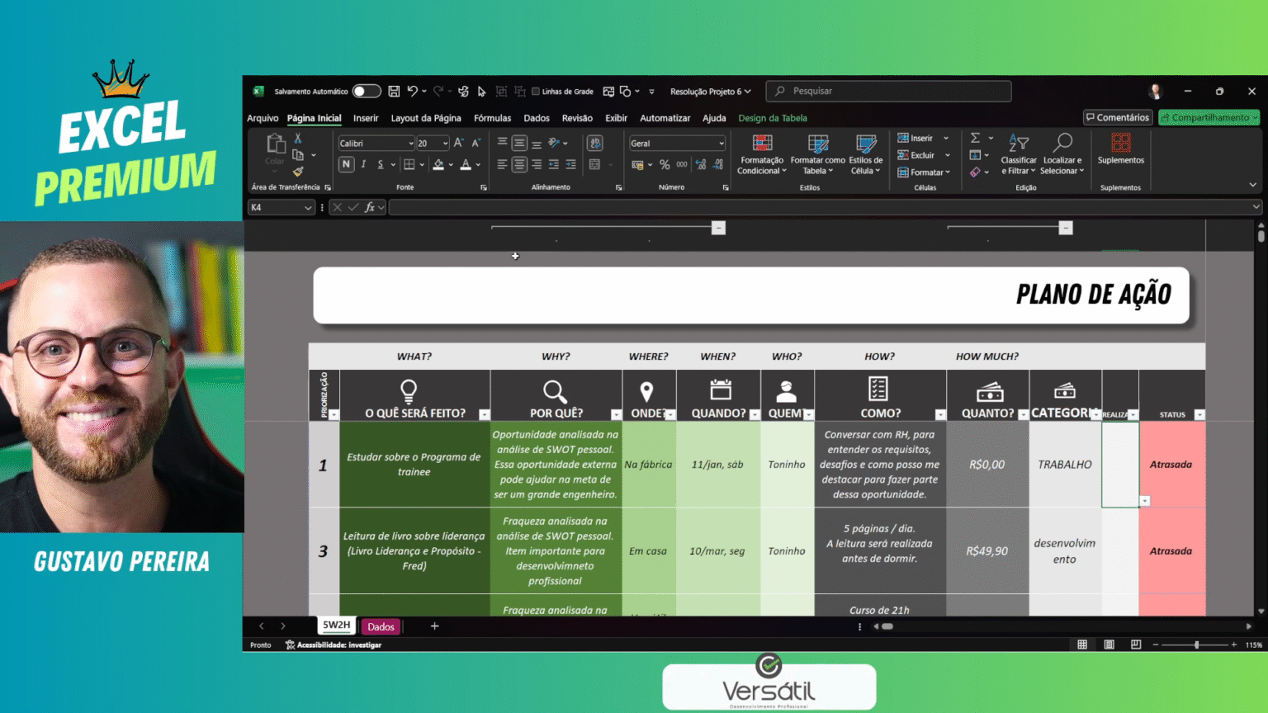Click the green Compartilhamento button
Viewport: 1268px width, 713px height.
point(1209,117)
